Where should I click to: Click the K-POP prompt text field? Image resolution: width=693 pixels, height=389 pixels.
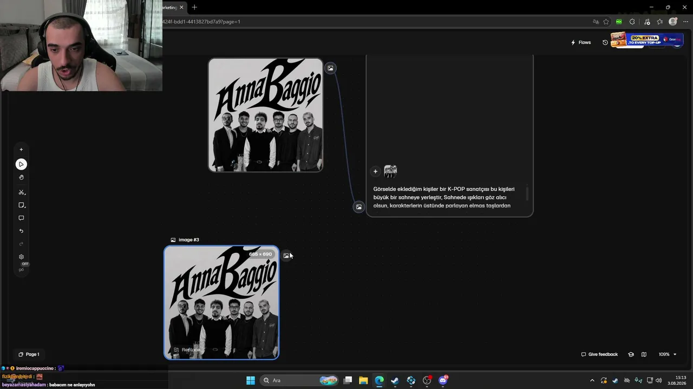444,197
